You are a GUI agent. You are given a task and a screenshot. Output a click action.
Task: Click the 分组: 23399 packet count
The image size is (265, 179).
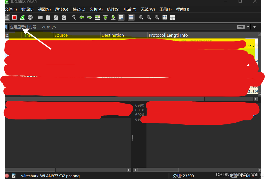[x=183, y=176]
